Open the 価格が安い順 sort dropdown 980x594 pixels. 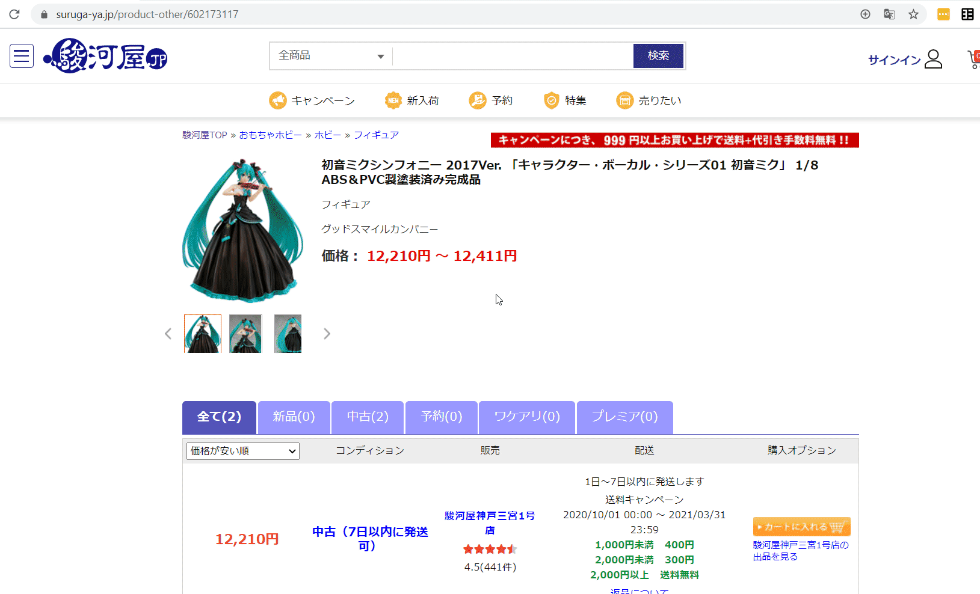click(243, 451)
